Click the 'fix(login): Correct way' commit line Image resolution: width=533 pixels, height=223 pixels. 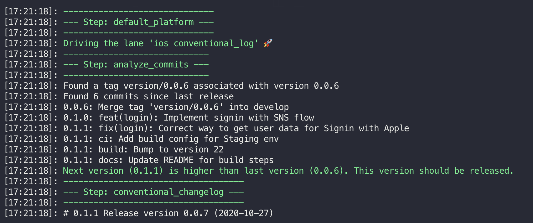pyautogui.click(x=236, y=128)
